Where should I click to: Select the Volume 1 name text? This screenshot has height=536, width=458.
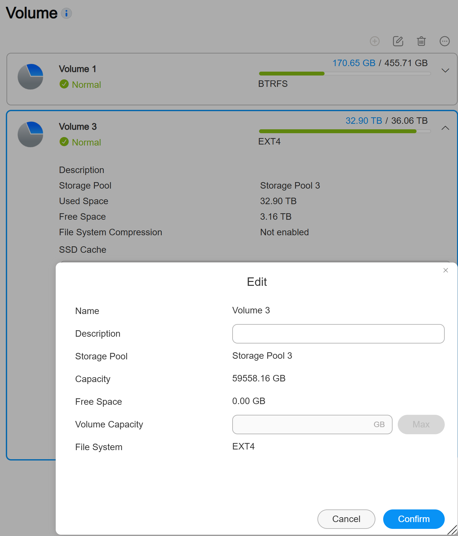pyautogui.click(x=78, y=69)
